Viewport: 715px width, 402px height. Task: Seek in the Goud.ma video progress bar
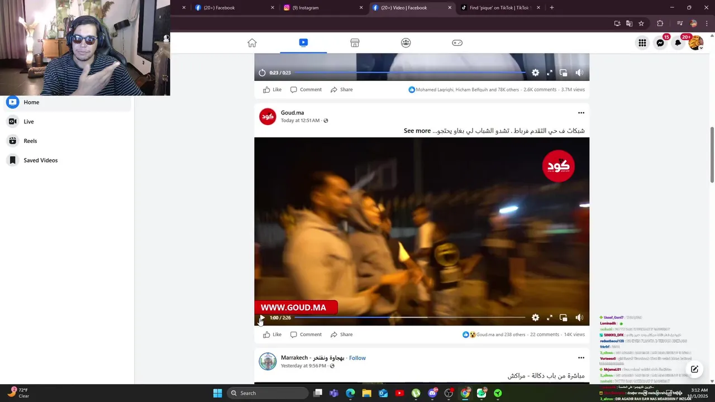tap(409, 318)
